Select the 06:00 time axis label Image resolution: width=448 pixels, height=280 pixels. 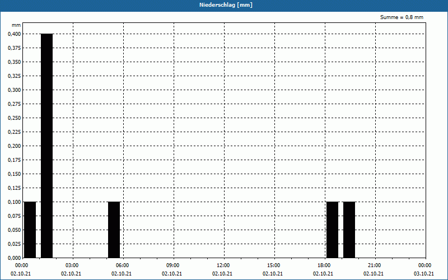(x=122, y=265)
